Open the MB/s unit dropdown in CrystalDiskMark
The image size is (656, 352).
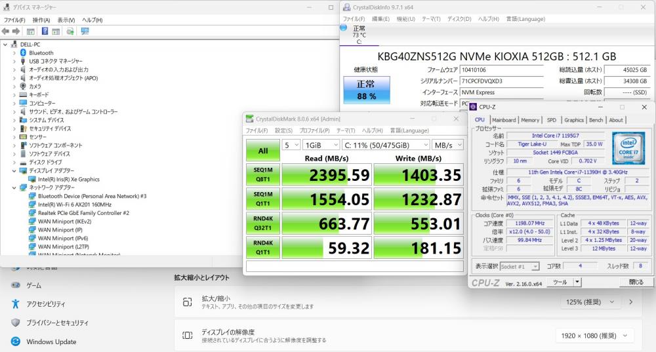448,145
